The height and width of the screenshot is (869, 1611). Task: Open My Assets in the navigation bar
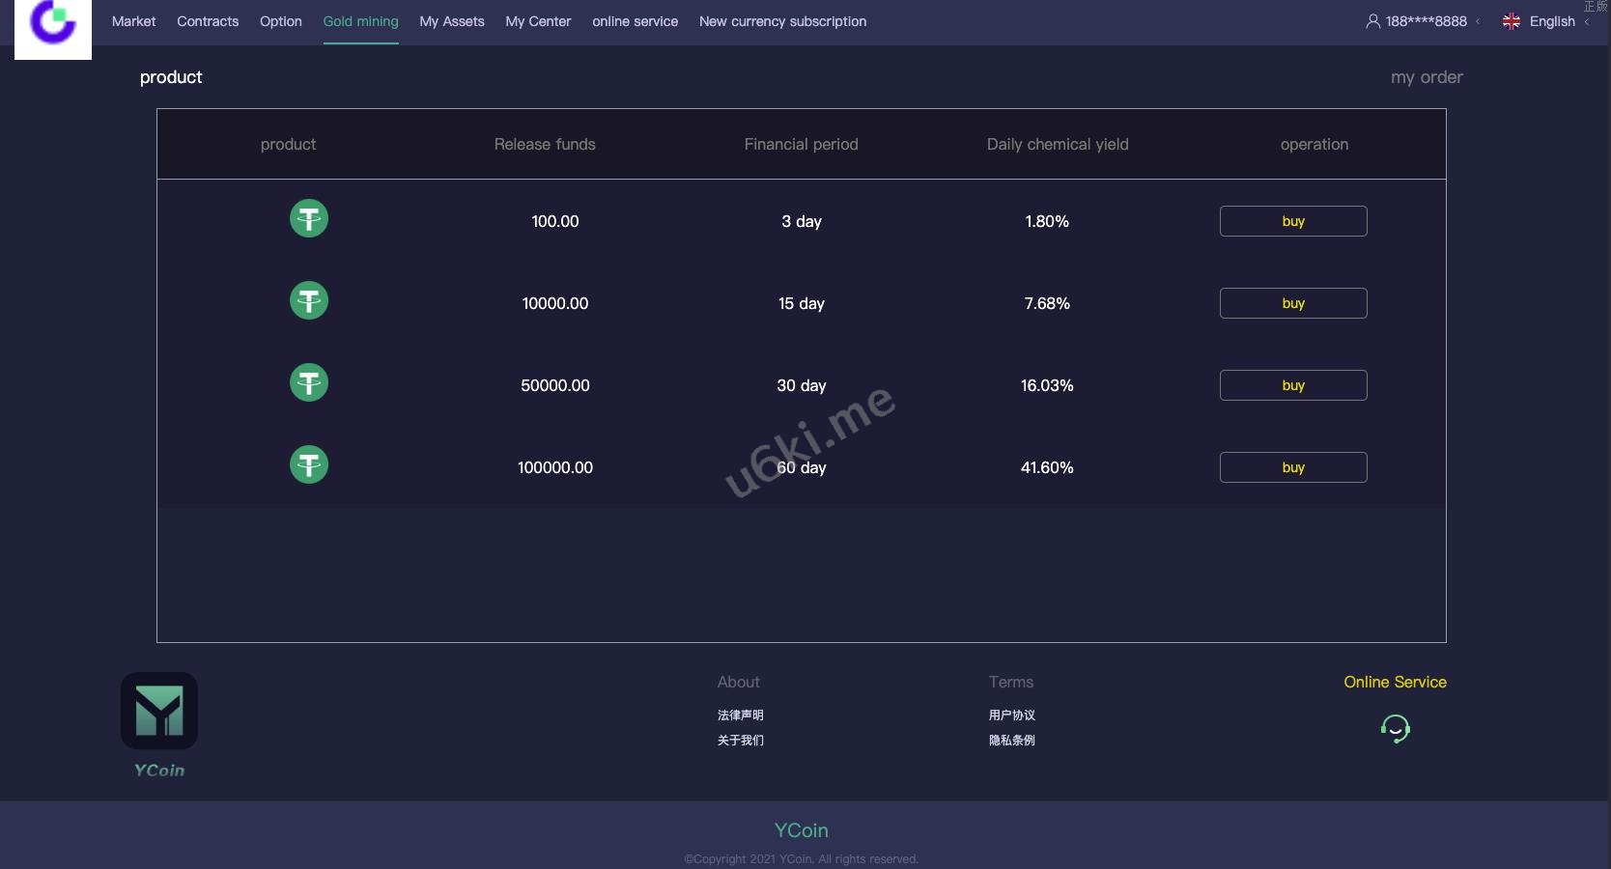point(452,21)
